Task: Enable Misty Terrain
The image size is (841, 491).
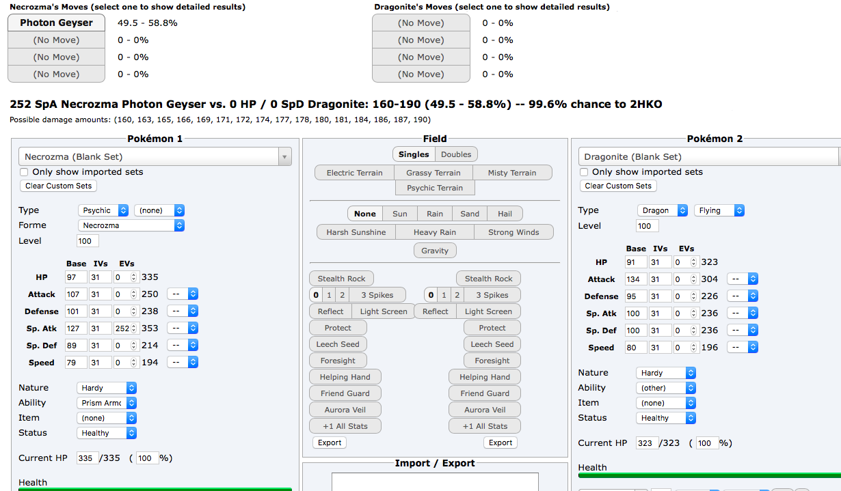Action: point(512,173)
